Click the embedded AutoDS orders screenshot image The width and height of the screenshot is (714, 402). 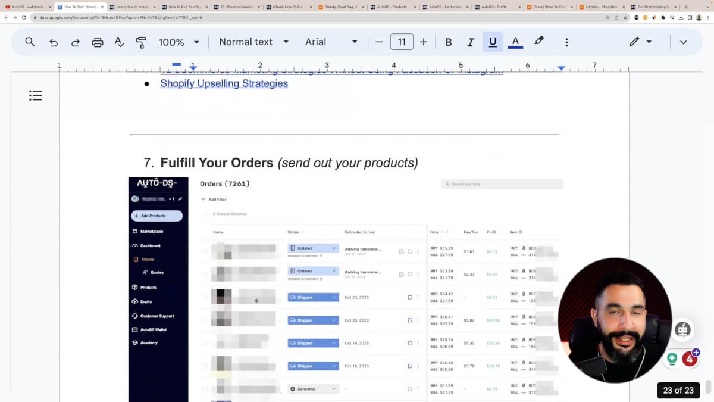click(x=346, y=289)
